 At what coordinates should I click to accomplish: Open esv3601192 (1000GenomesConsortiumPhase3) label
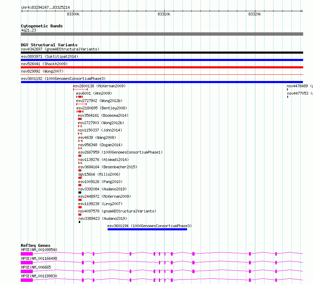[x=63, y=79]
